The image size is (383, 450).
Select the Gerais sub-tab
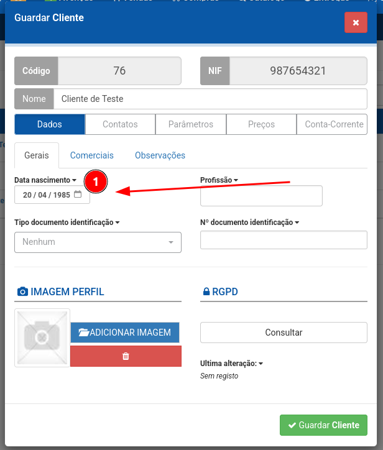click(x=37, y=155)
